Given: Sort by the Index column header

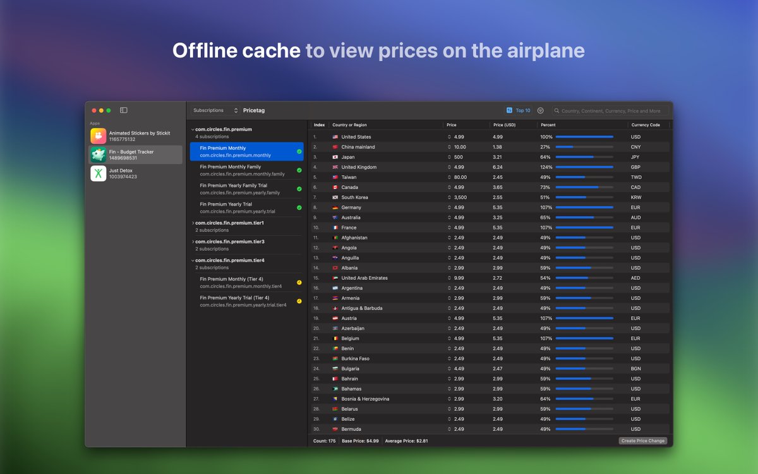Looking at the screenshot, I should 320,125.
